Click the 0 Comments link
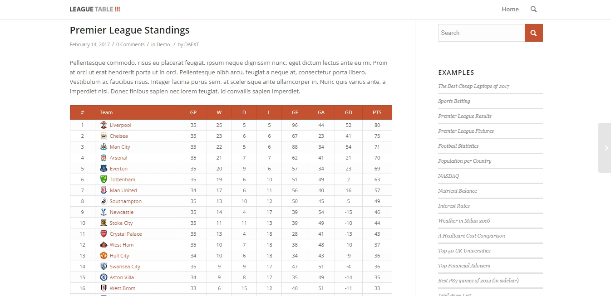 coord(130,44)
